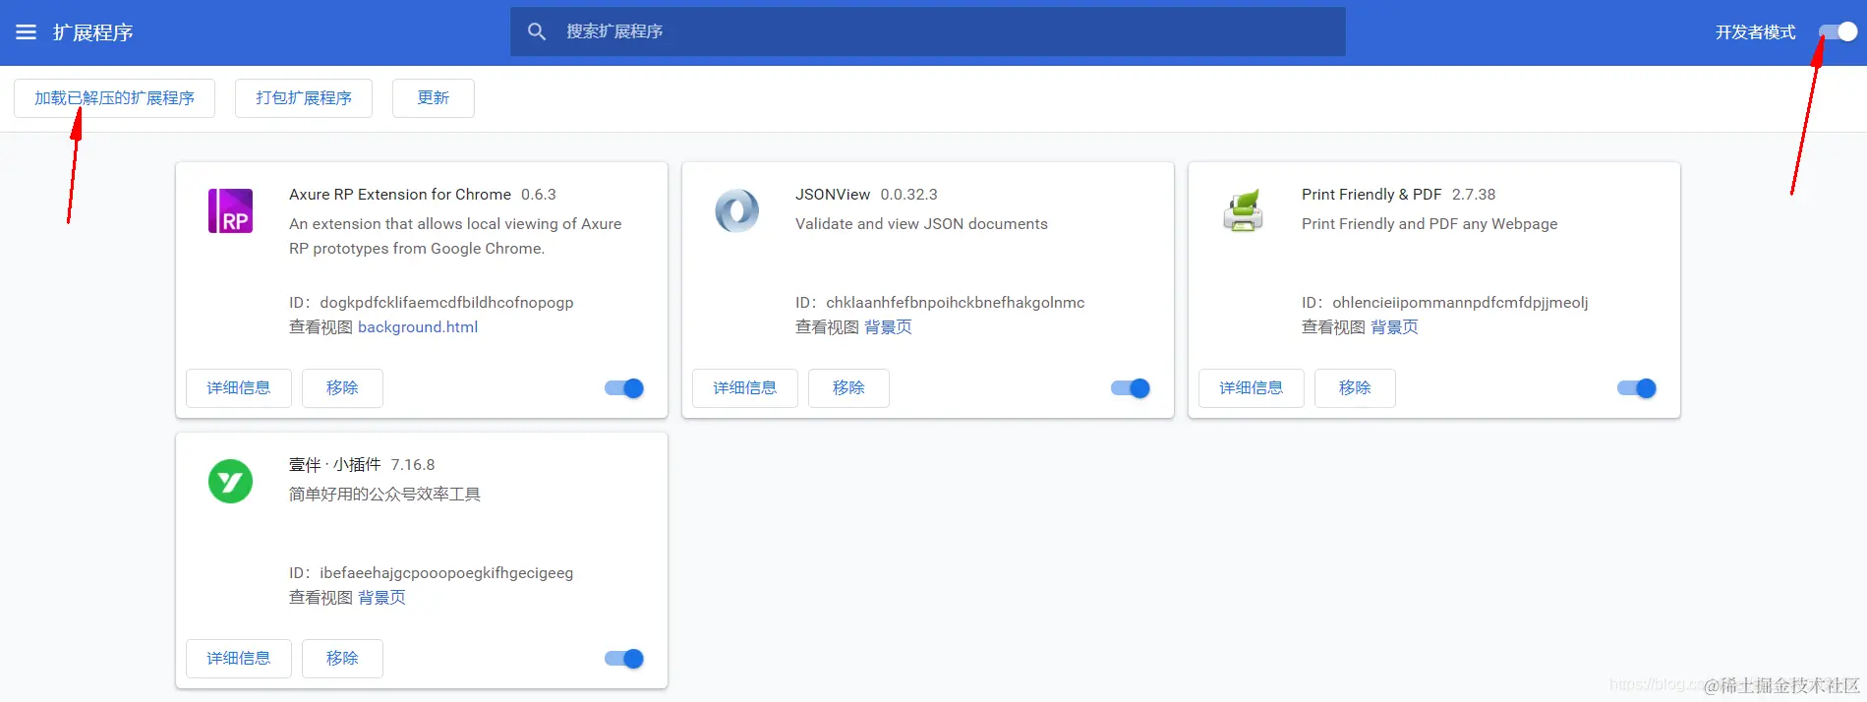1867x702 pixels.
Task: Open Axure background.html view link
Action: click(418, 327)
